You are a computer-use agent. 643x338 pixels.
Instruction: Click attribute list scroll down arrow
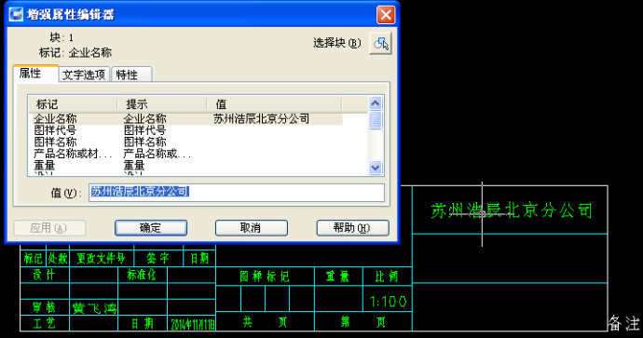(x=376, y=168)
